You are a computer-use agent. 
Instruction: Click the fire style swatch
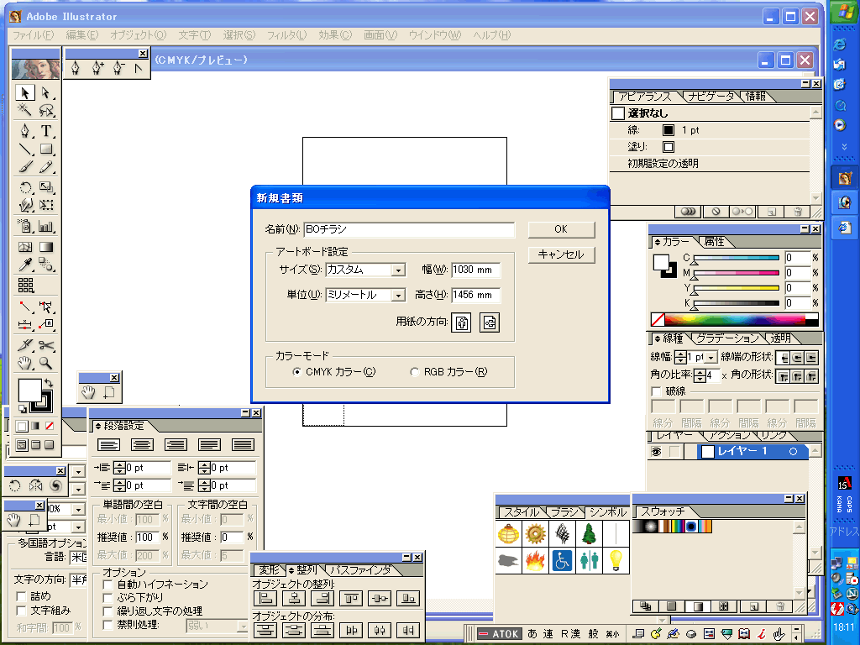[534, 561]
